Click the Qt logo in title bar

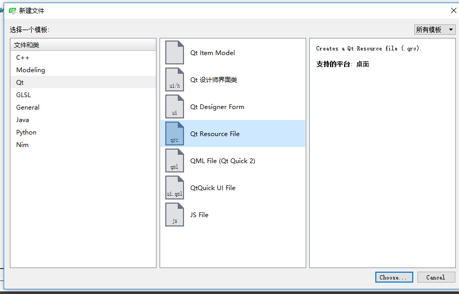pyautogui.click(x=12, y=11)
